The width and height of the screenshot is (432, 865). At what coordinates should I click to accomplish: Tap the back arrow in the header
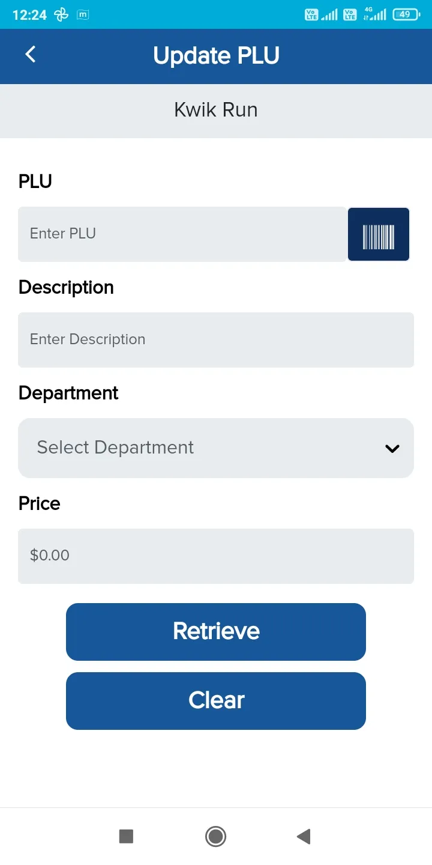point(31,55)
